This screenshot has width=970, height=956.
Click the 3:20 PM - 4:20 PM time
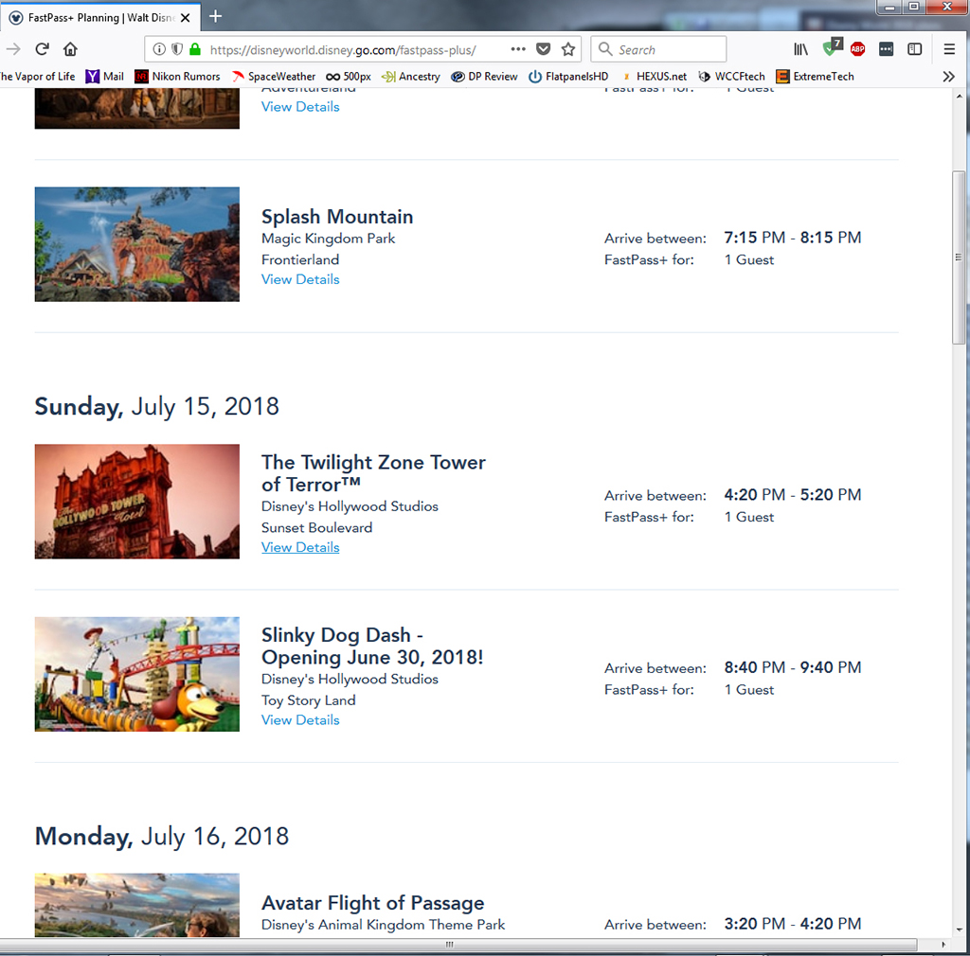tap(793, 924)
